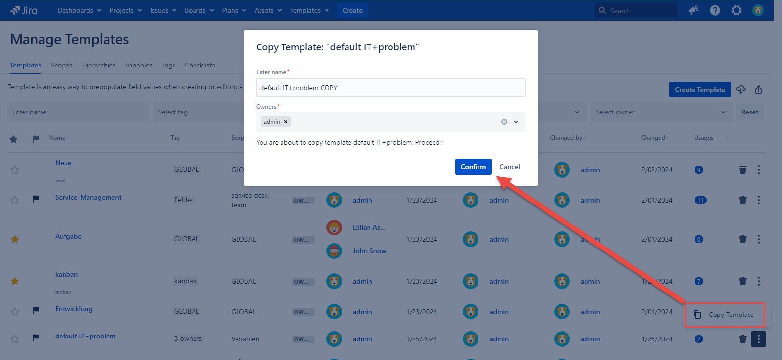Click the export share icon beside Create Template

(759, 90)
